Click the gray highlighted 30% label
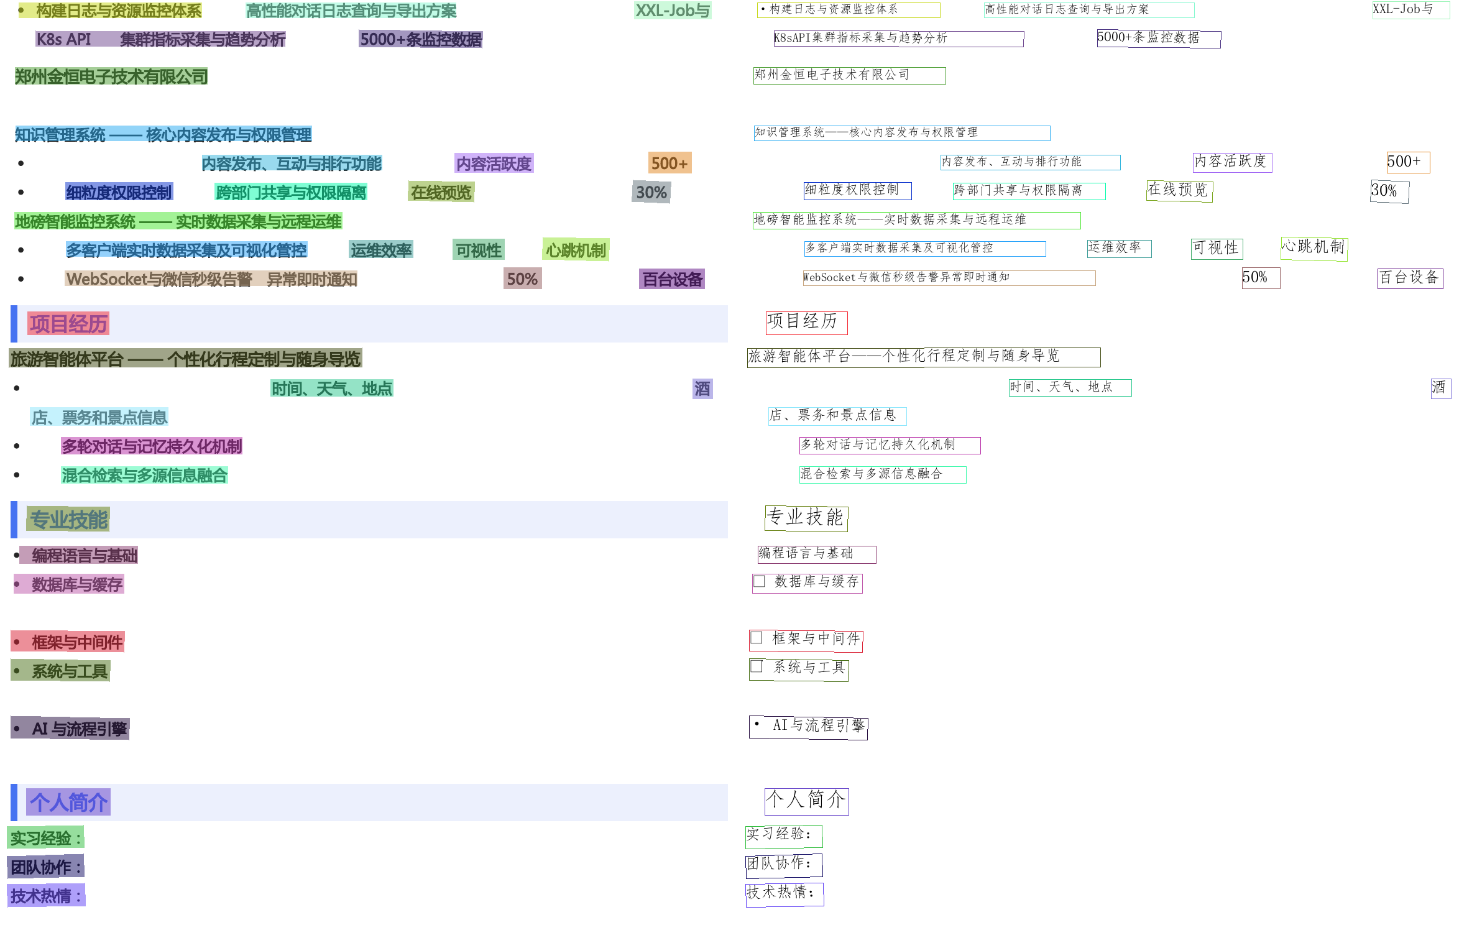 point(651,192)
